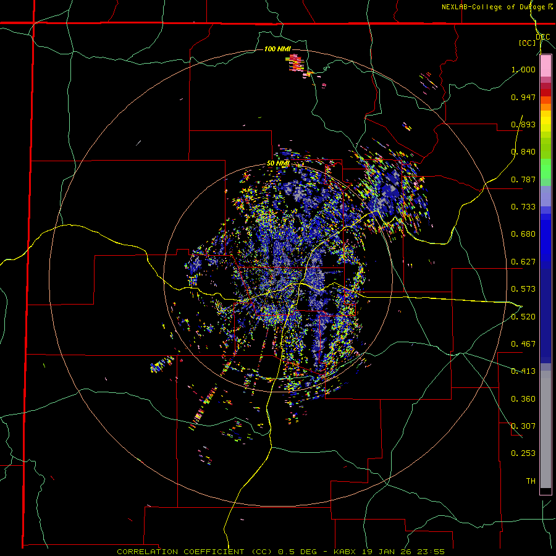The image size is (556, 556).
Task: Click the KABX radar site identifier
Action: 344,552
